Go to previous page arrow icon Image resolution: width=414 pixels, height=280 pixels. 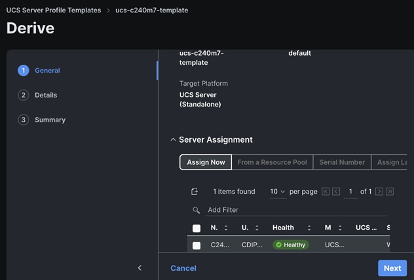pos(336,192)
